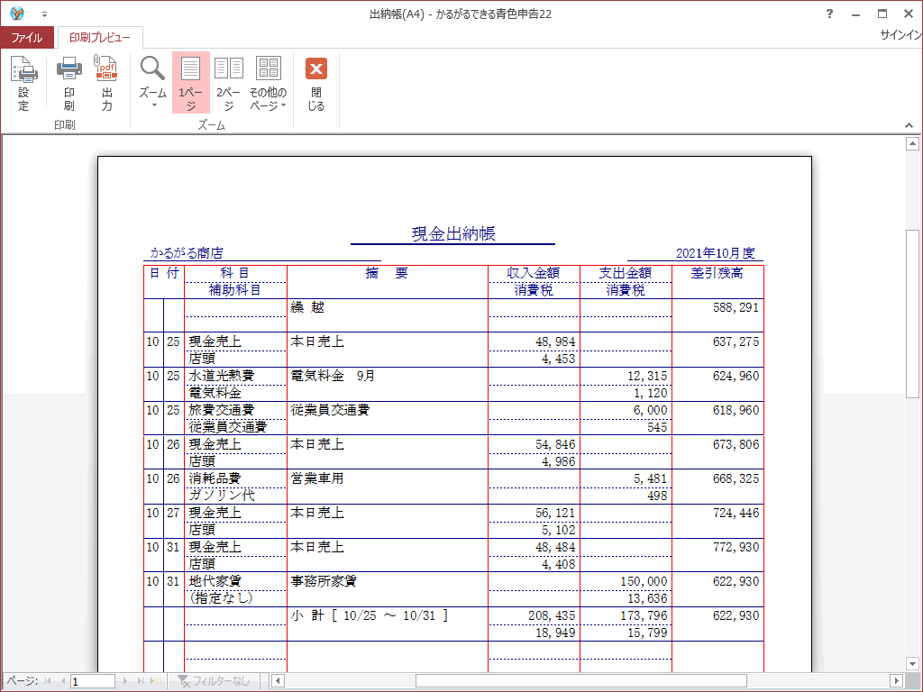Click the 現金出納帳 report title
The width and height of the screenshot is (923, 692).
453,233
